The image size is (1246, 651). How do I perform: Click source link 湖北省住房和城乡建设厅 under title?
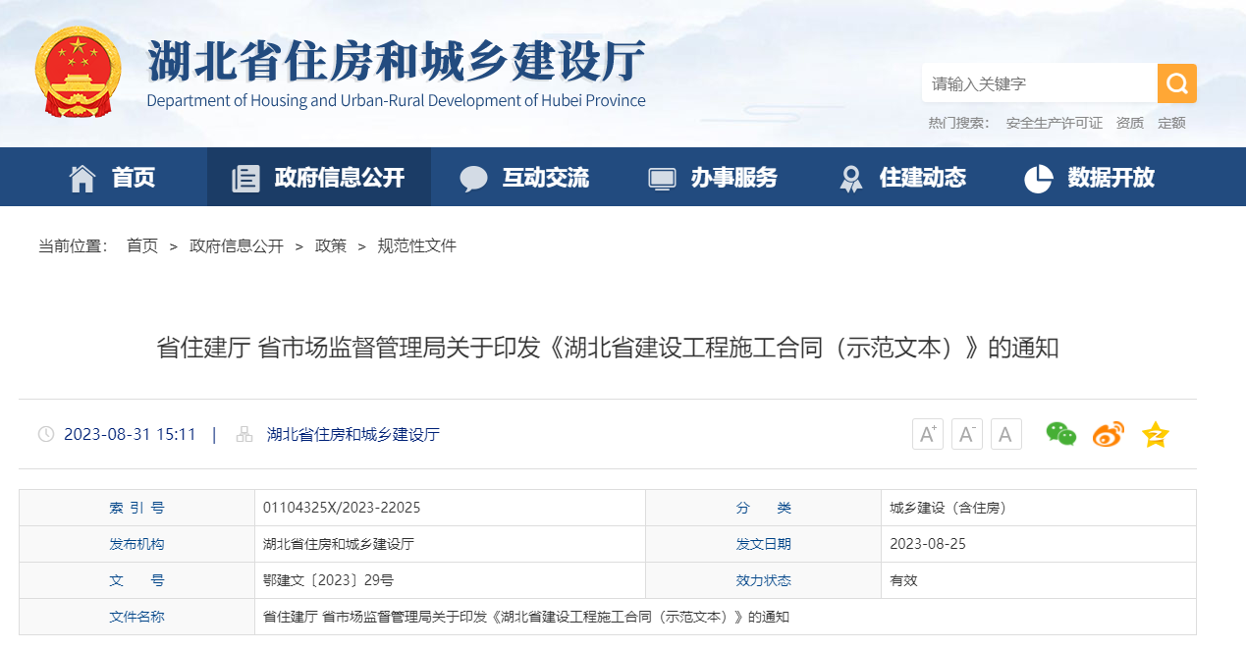click(353, 434)
